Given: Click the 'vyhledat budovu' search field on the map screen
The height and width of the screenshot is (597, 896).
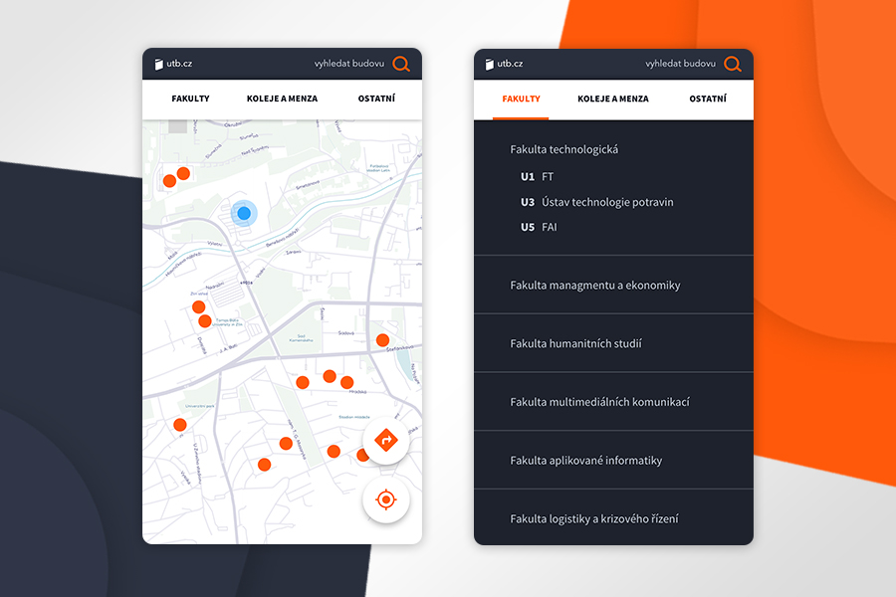Looking at the screenshot, I should tap(348, 65).
